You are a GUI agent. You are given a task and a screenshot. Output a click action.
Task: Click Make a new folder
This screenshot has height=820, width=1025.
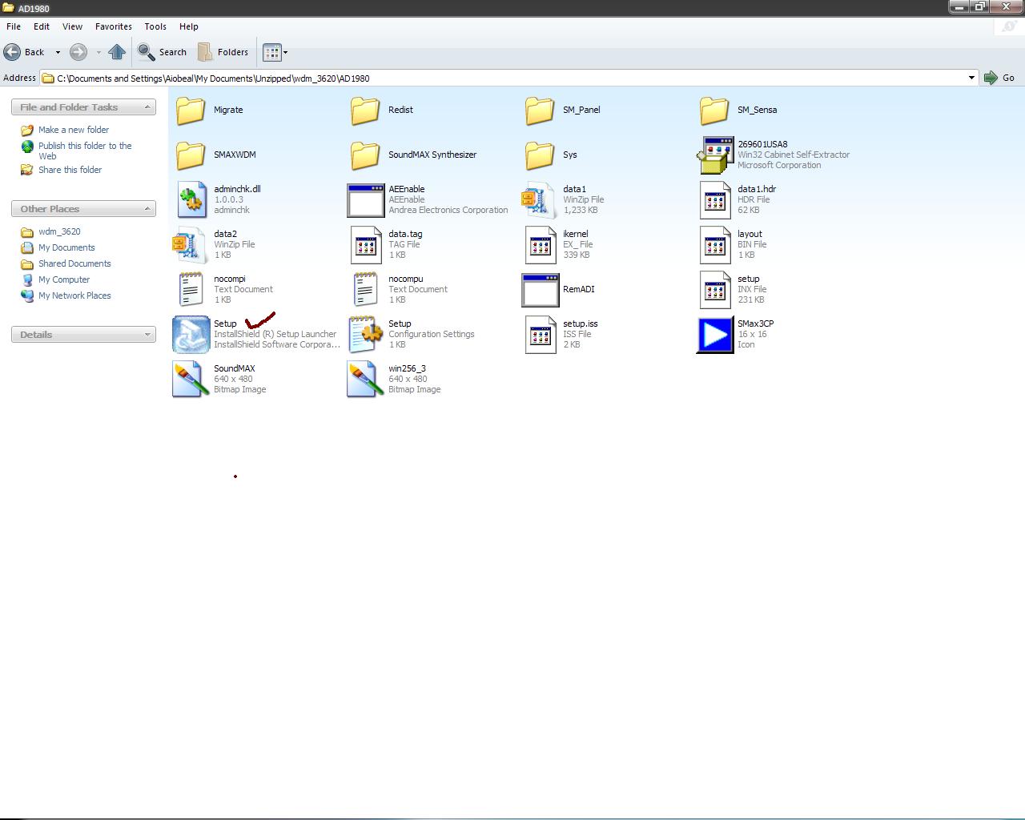click(73, 130)
